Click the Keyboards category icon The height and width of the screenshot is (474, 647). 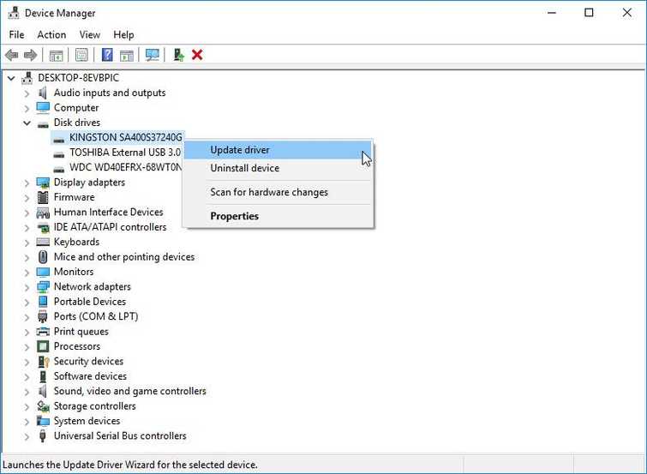coord(43,242)
